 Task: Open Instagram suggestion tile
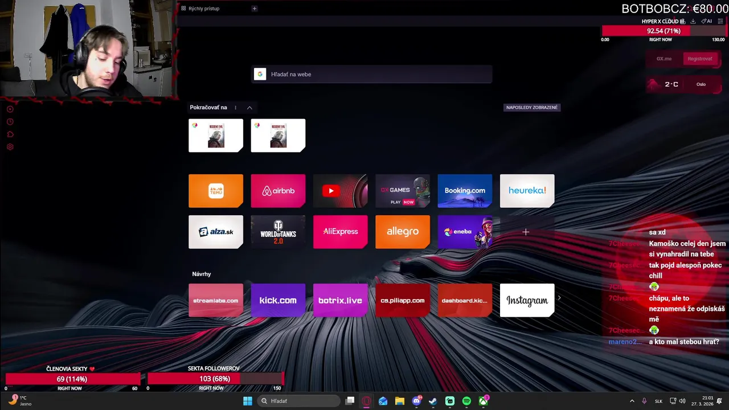pyautogui.click(x=527, y=300)
